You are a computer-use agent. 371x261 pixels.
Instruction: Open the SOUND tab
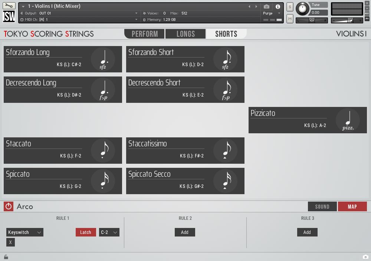[322, 206]
